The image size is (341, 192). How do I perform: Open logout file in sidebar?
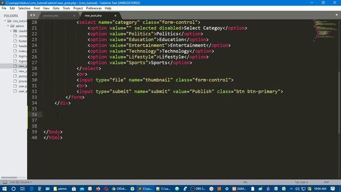[x=22, y=61]
